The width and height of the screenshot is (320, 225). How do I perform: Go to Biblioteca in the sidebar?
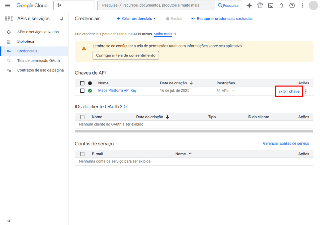[26, 41]
